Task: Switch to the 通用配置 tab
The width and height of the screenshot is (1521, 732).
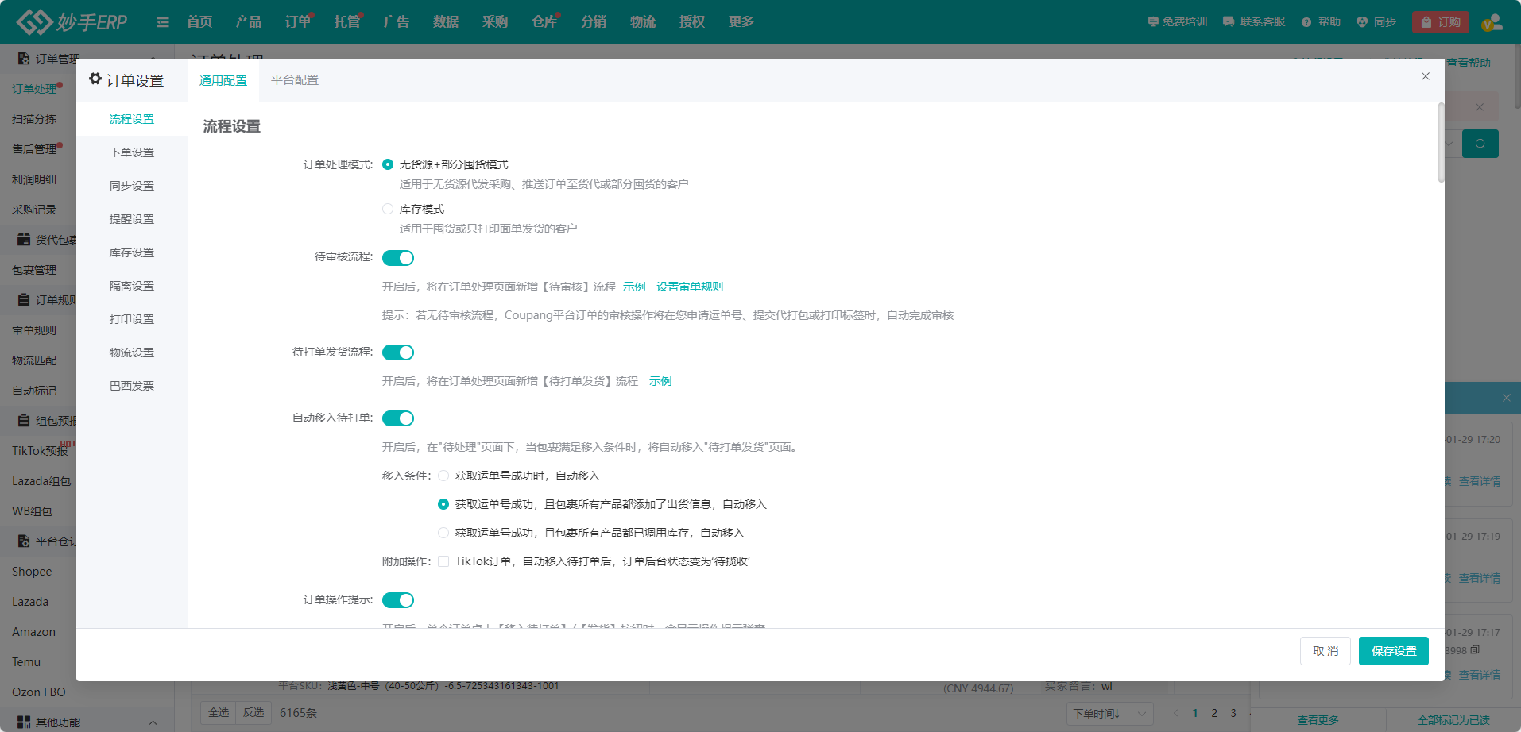Action: (x=223, y=80)
